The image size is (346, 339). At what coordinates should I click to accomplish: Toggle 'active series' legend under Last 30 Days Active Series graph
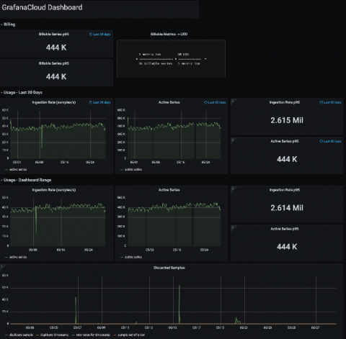pos(133,170)
